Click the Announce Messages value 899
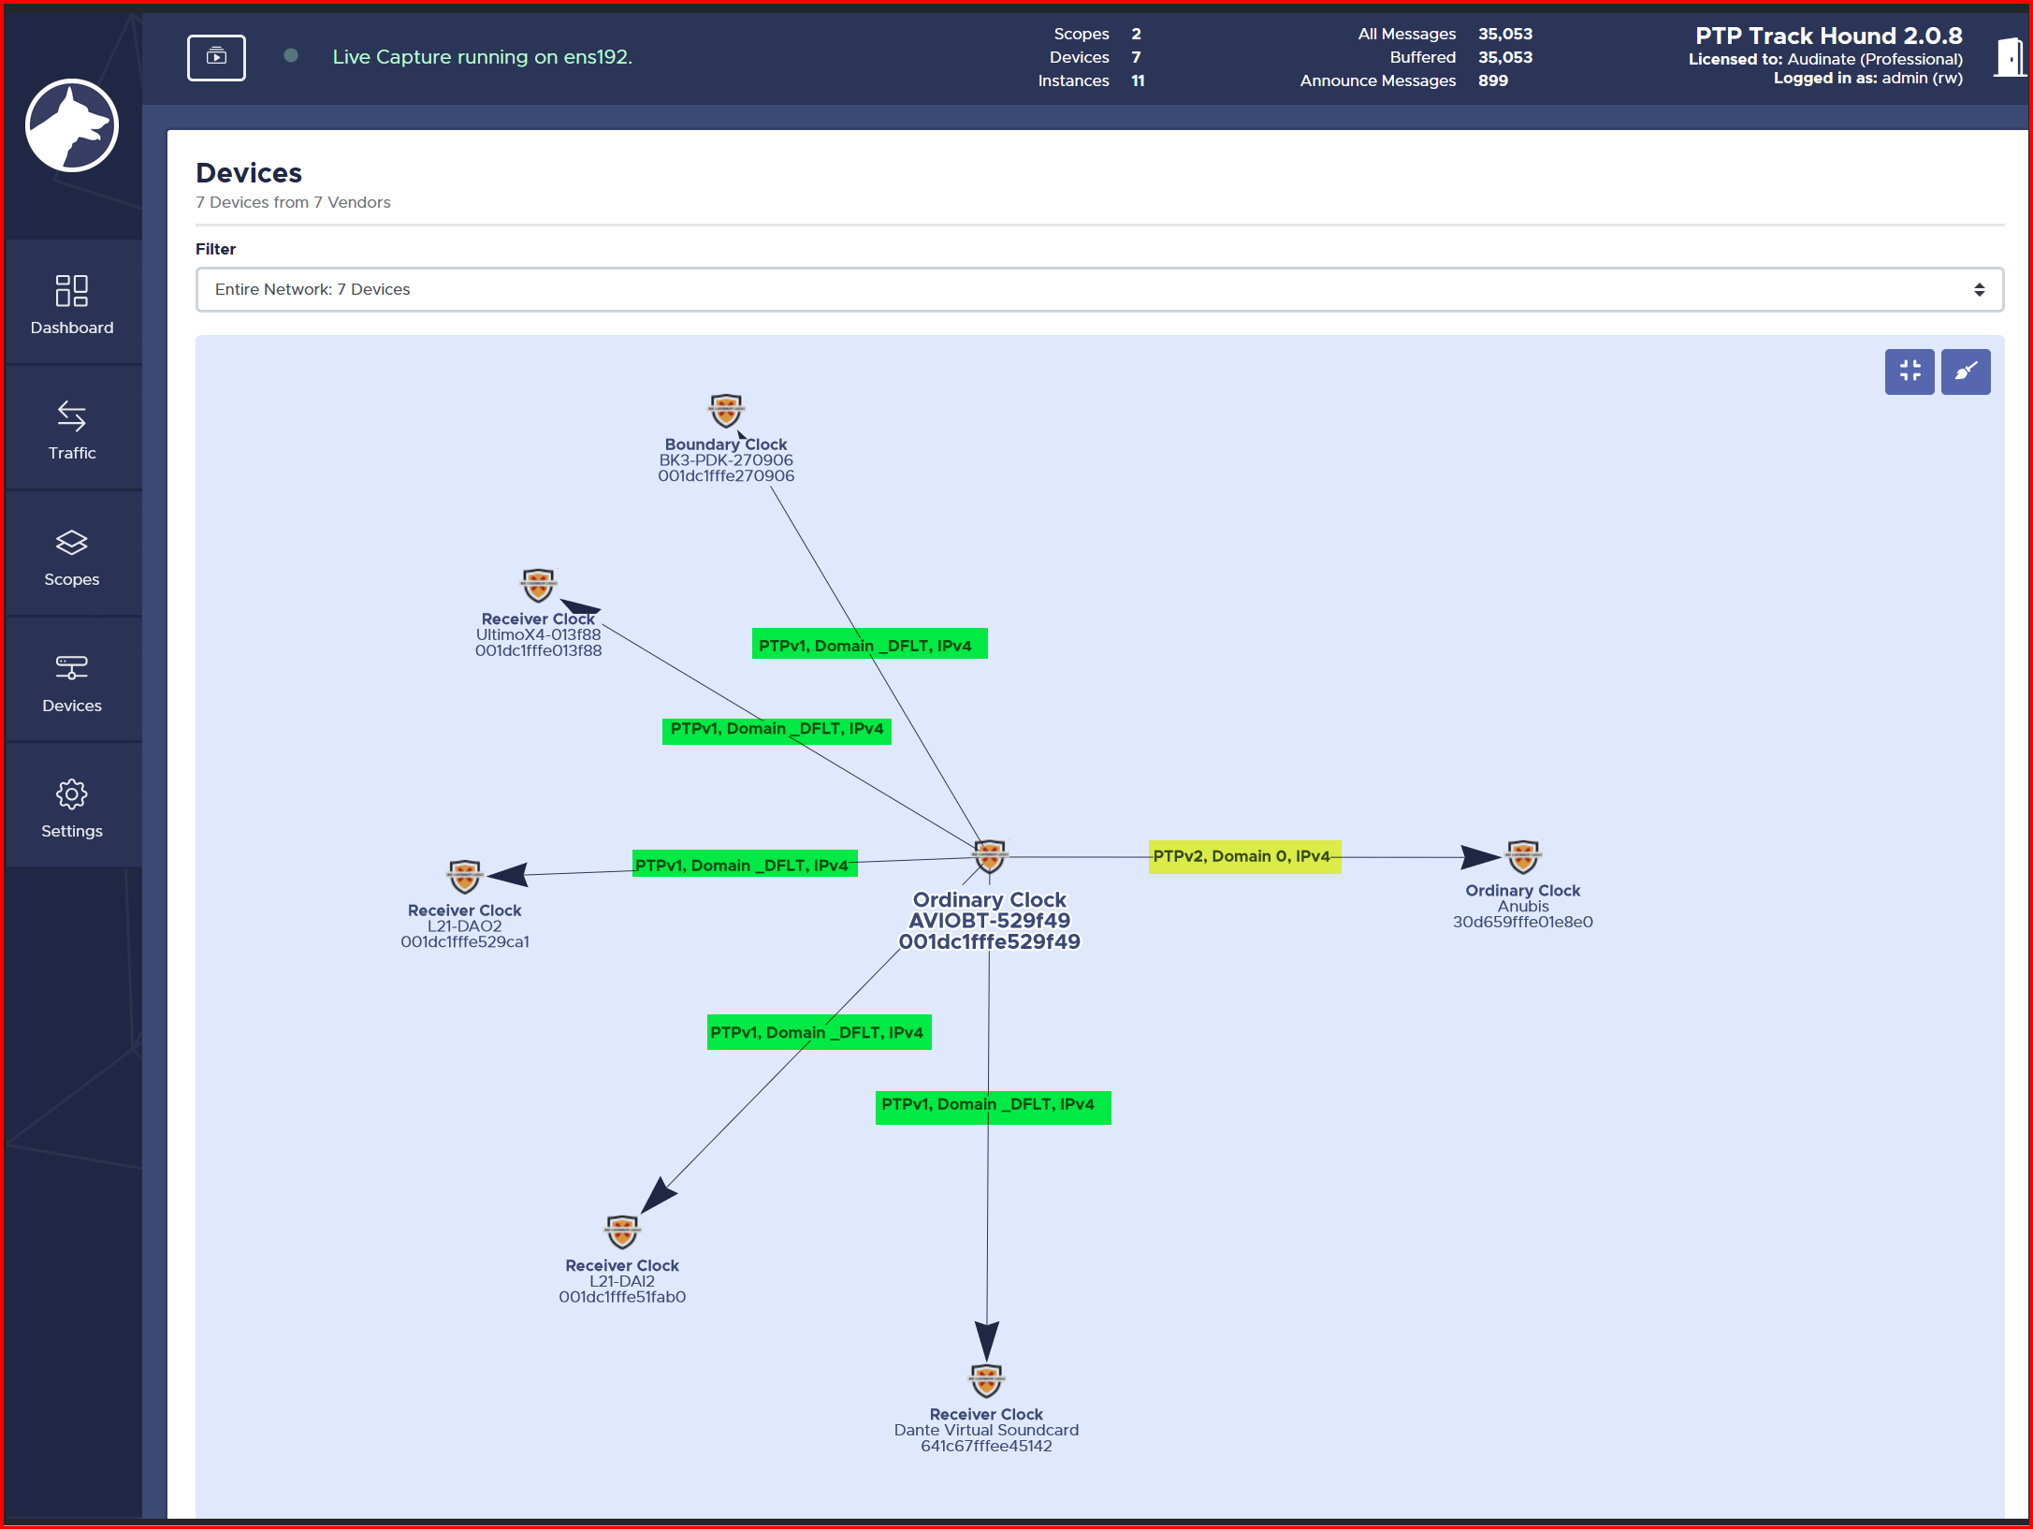 point(1492,80)
